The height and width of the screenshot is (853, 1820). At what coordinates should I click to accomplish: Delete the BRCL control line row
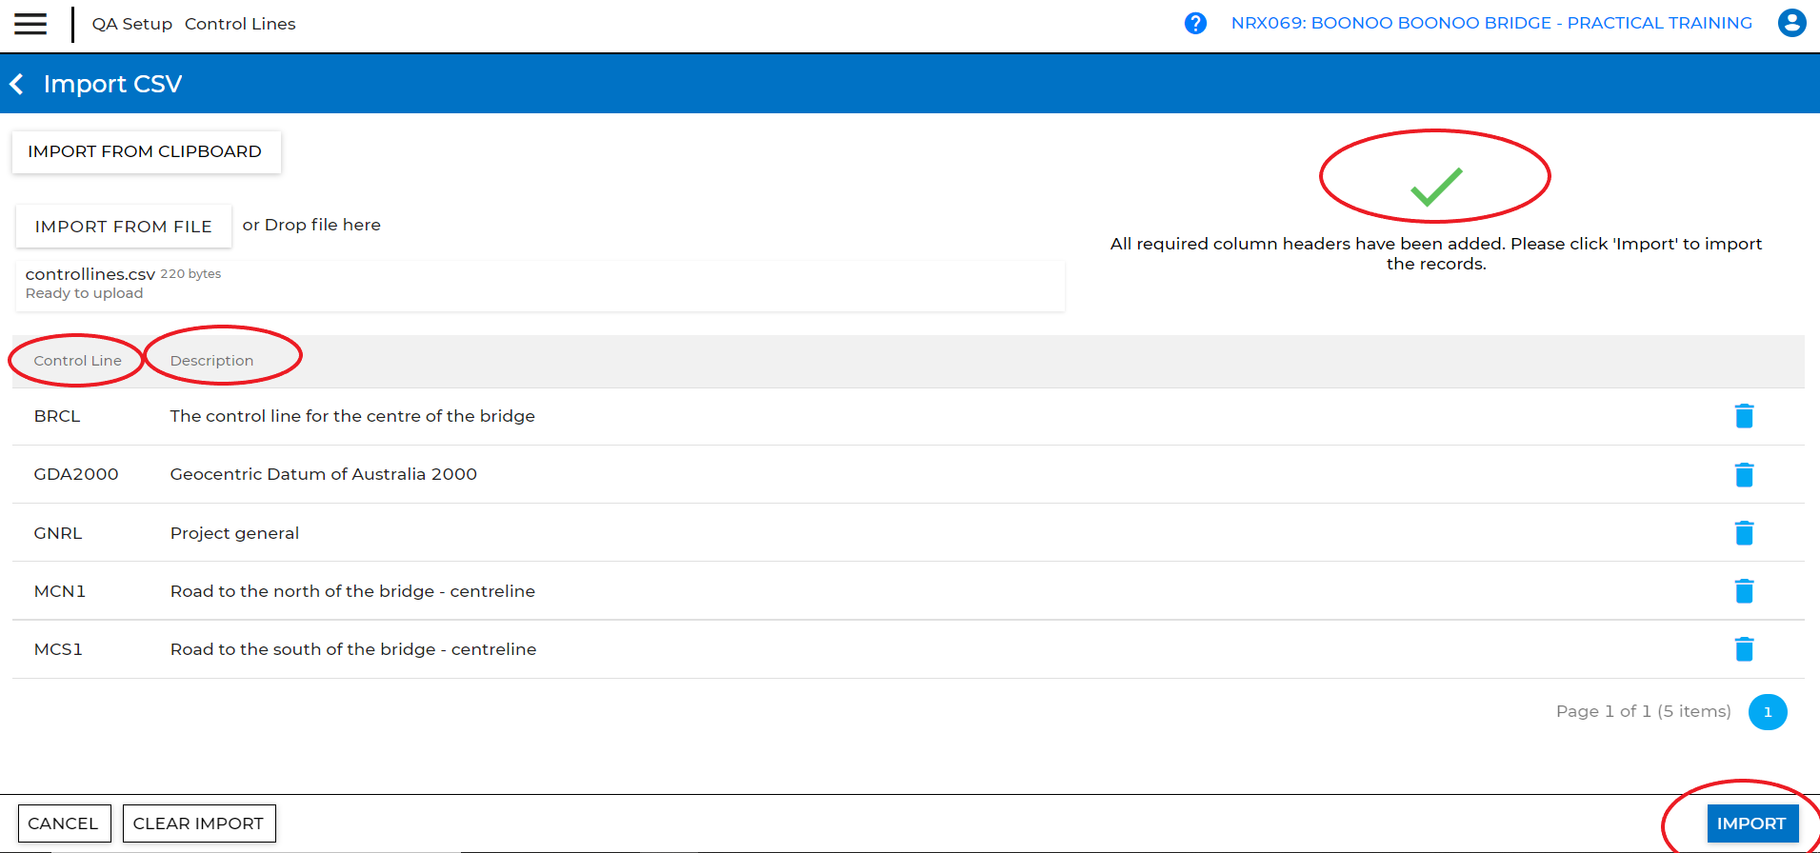1744,416
